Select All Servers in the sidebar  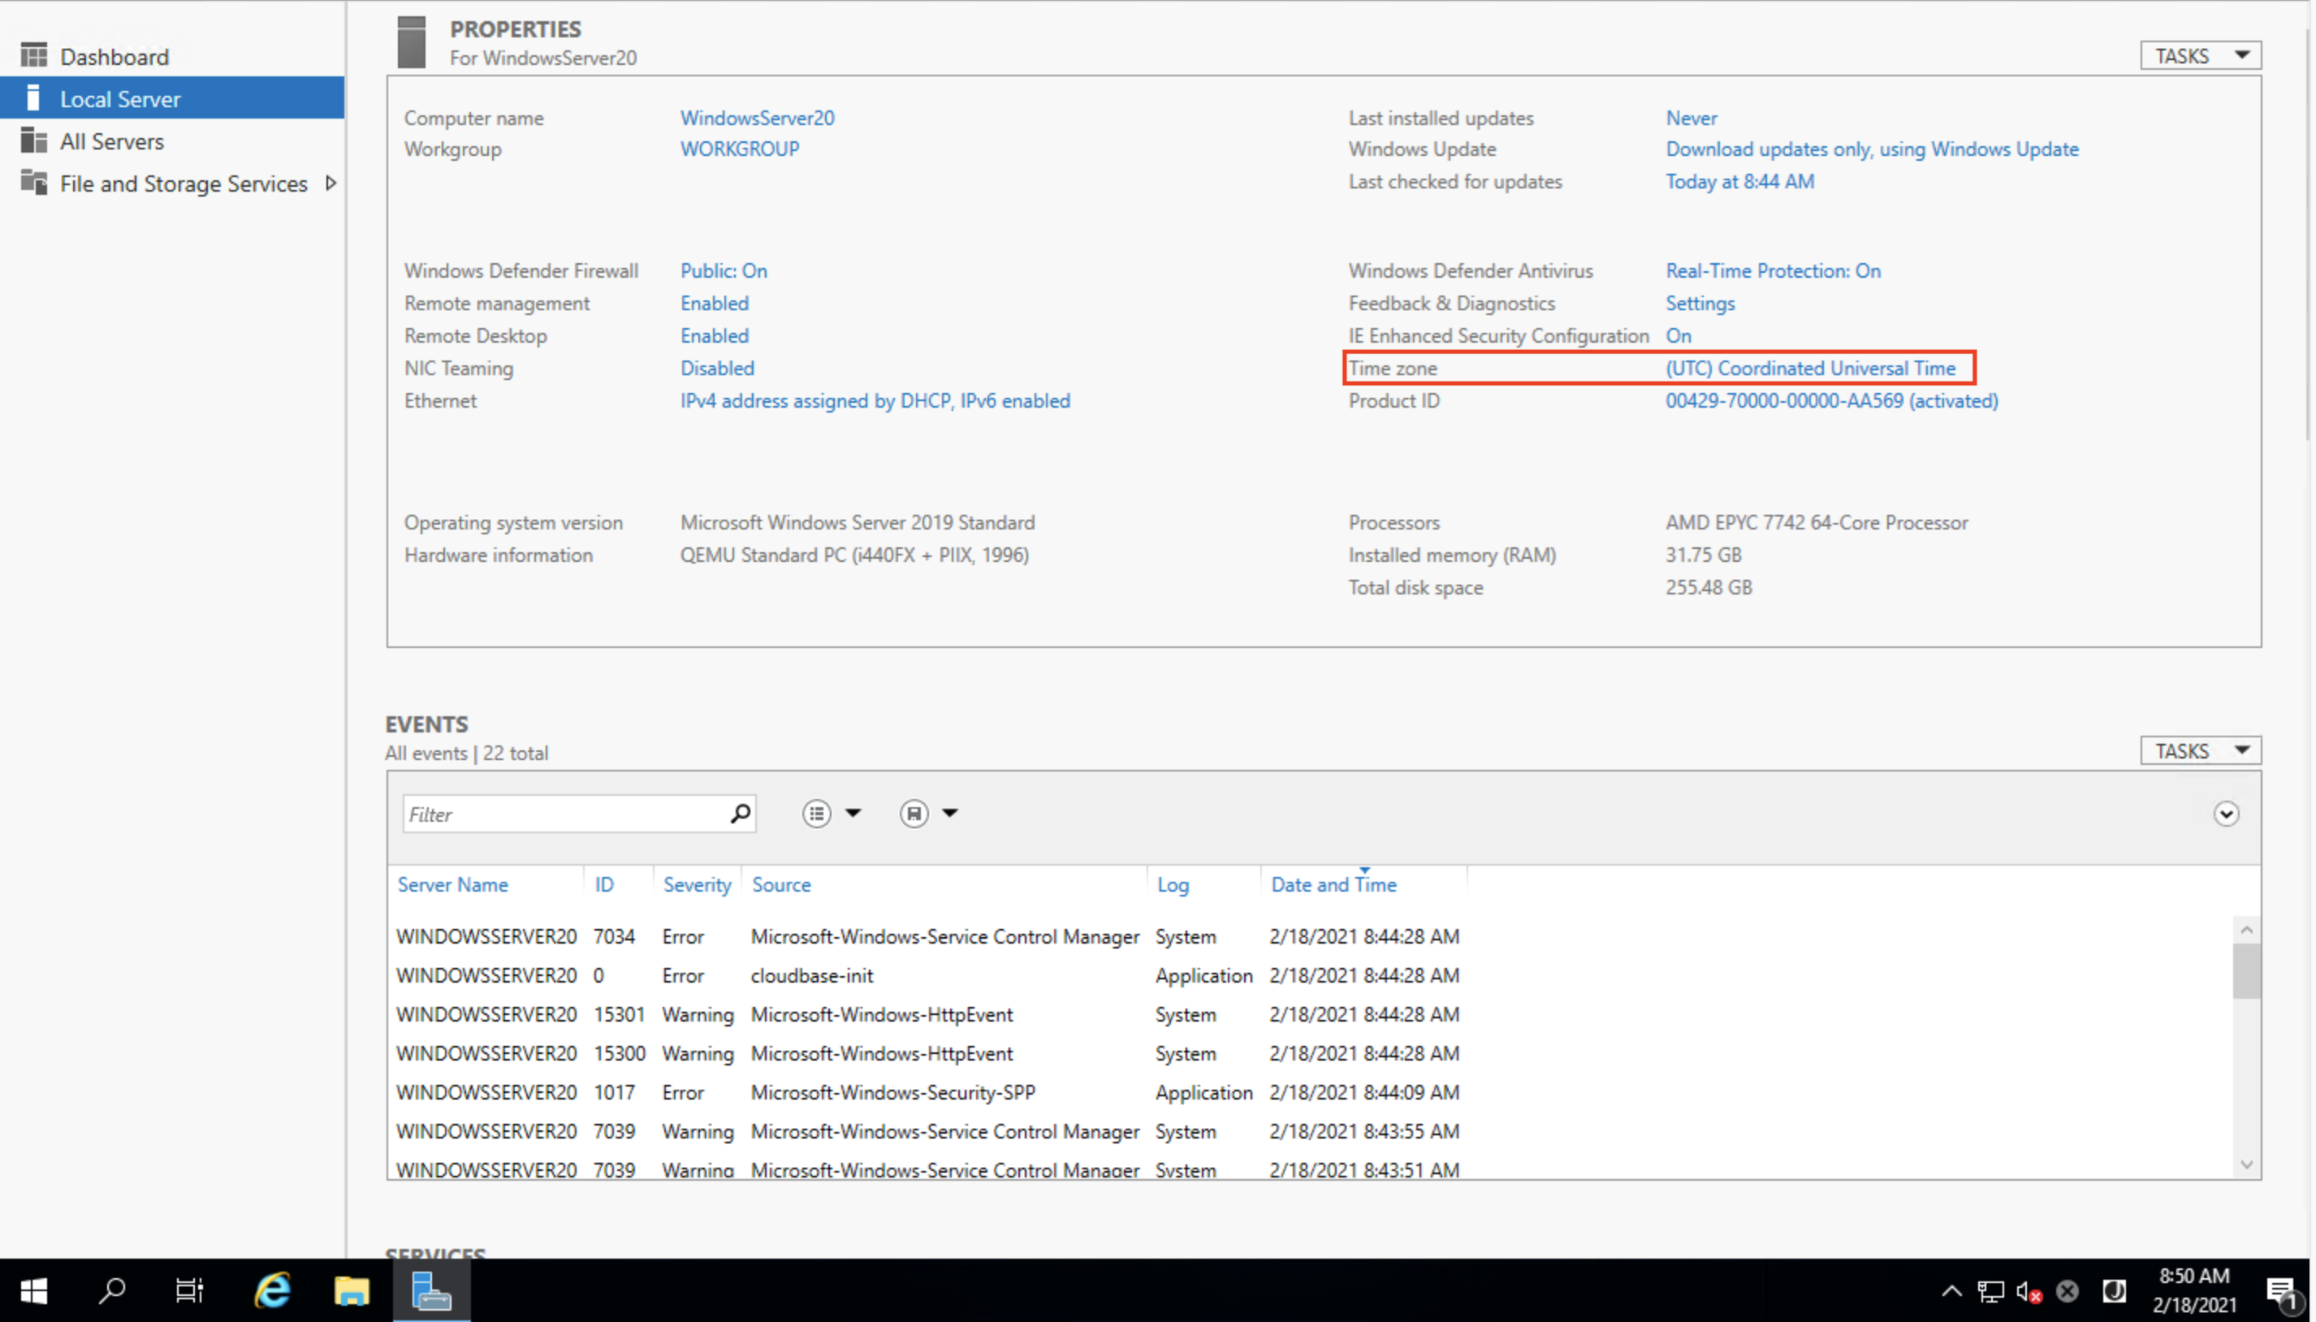112,141
